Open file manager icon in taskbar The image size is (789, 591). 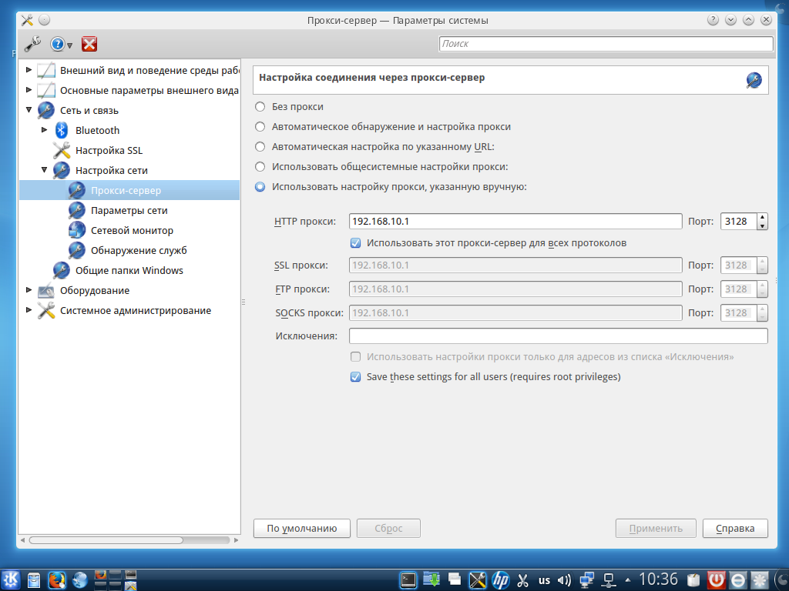pos(34,580)
